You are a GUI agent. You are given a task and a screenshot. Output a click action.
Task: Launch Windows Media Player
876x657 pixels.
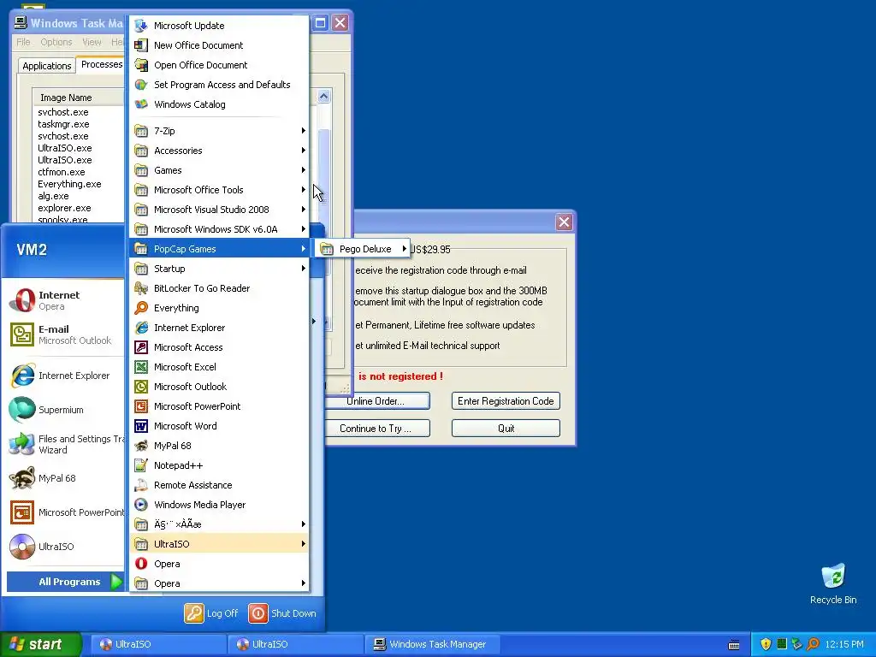coord(220,505)
